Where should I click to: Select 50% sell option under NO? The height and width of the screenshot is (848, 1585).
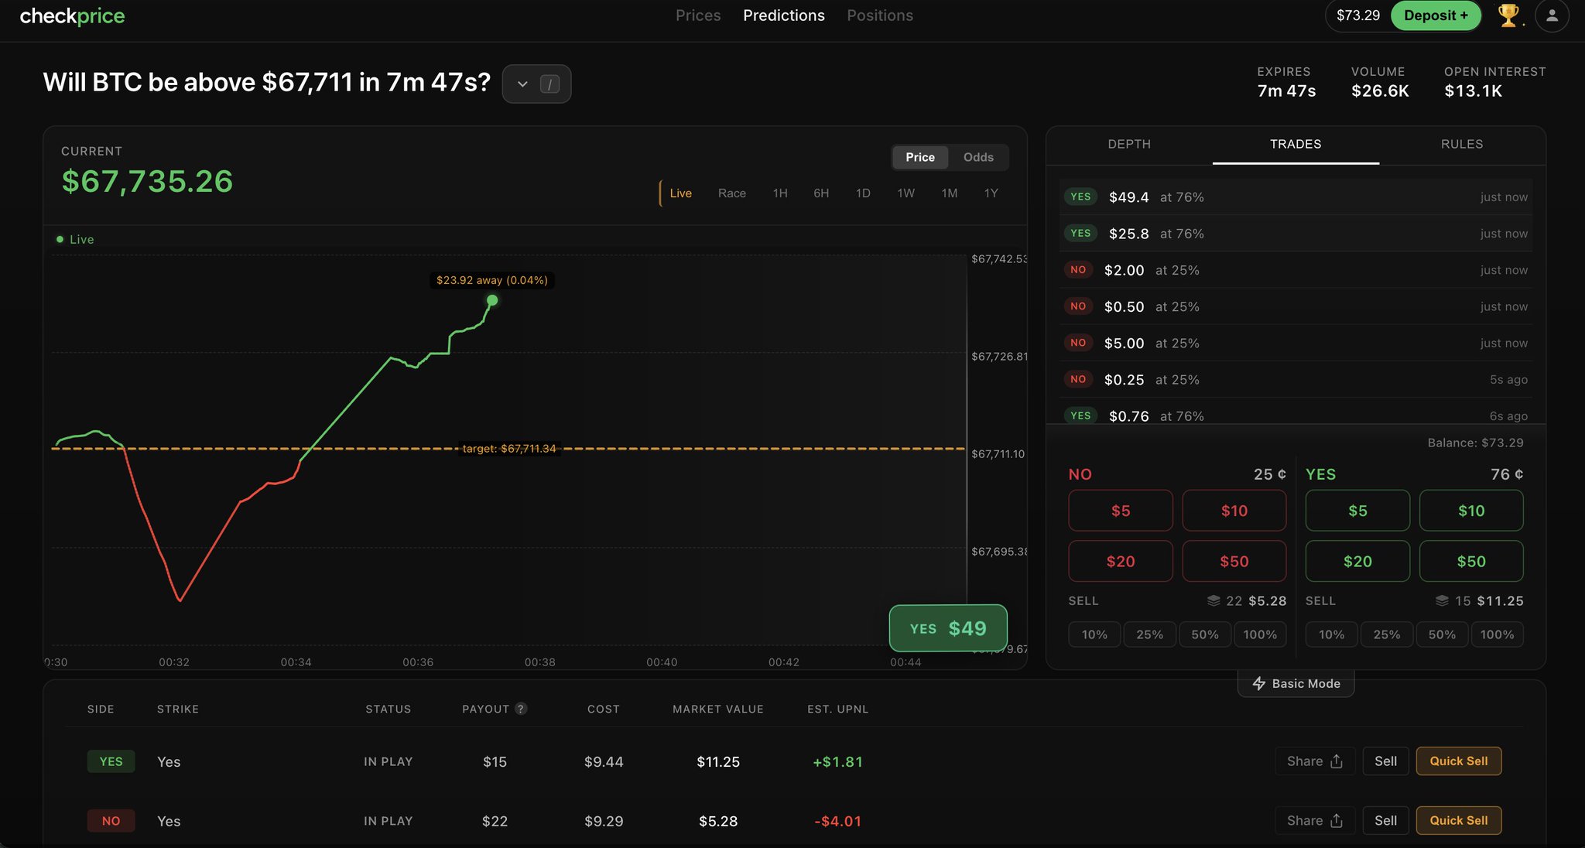1204,634
